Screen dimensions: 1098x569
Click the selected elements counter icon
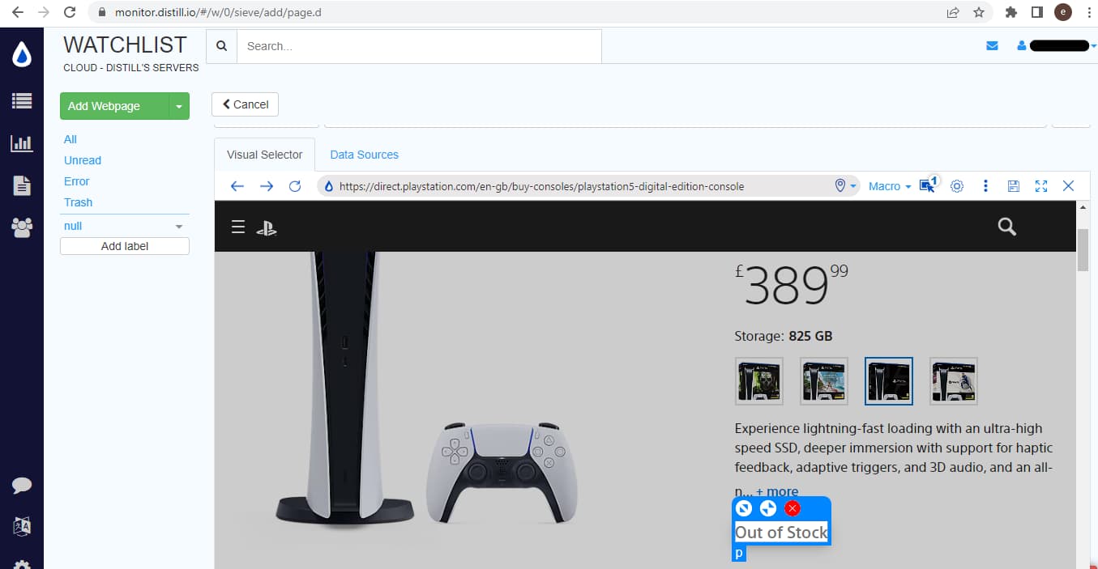point(928,185)
